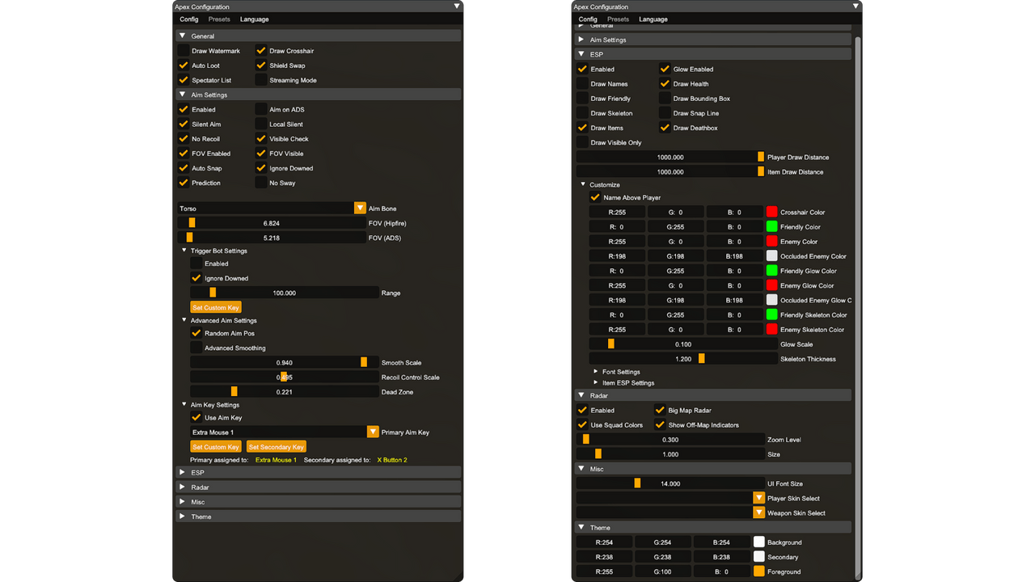This screenshot has height=582, width=1035.
Task: Open Occluded Enemy Color swatch
Action: (x=771, y=255)
